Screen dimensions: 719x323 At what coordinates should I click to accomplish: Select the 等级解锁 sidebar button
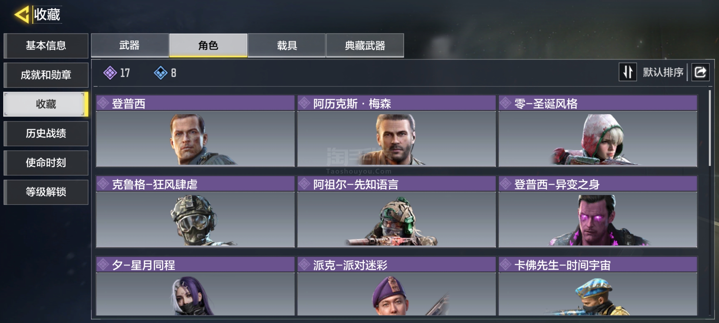pyautogui.click(x=46, y=192)
